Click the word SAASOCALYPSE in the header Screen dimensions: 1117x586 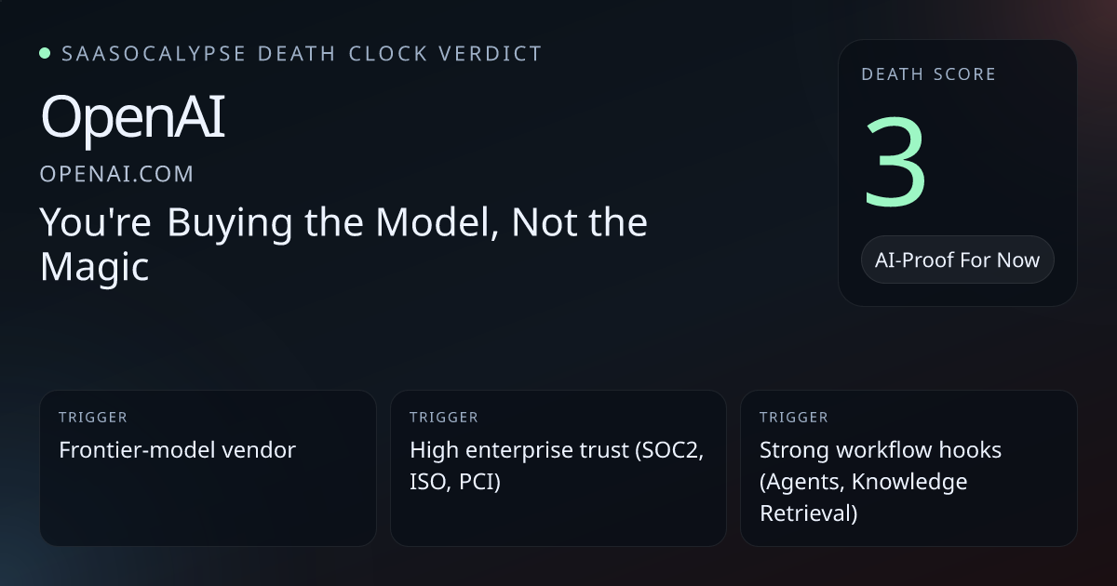pos(154,53)
